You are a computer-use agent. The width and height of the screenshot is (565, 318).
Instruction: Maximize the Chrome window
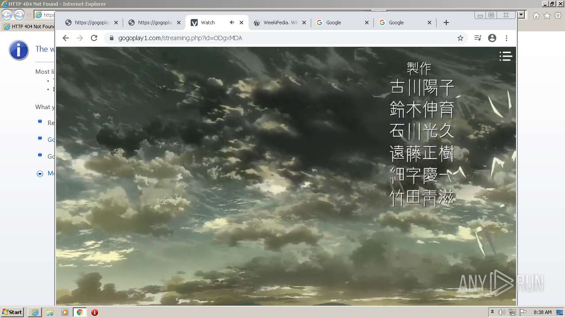tap(491, 15)
